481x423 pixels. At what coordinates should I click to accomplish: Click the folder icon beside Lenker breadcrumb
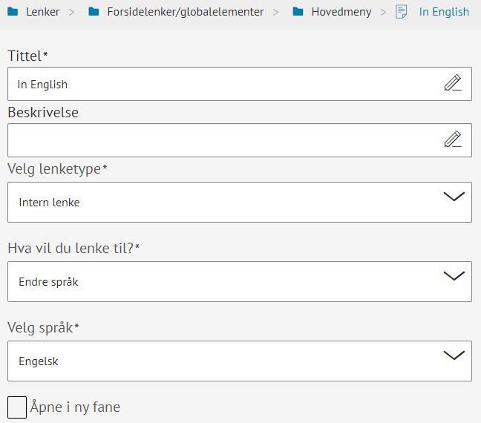tap(13, 12)
